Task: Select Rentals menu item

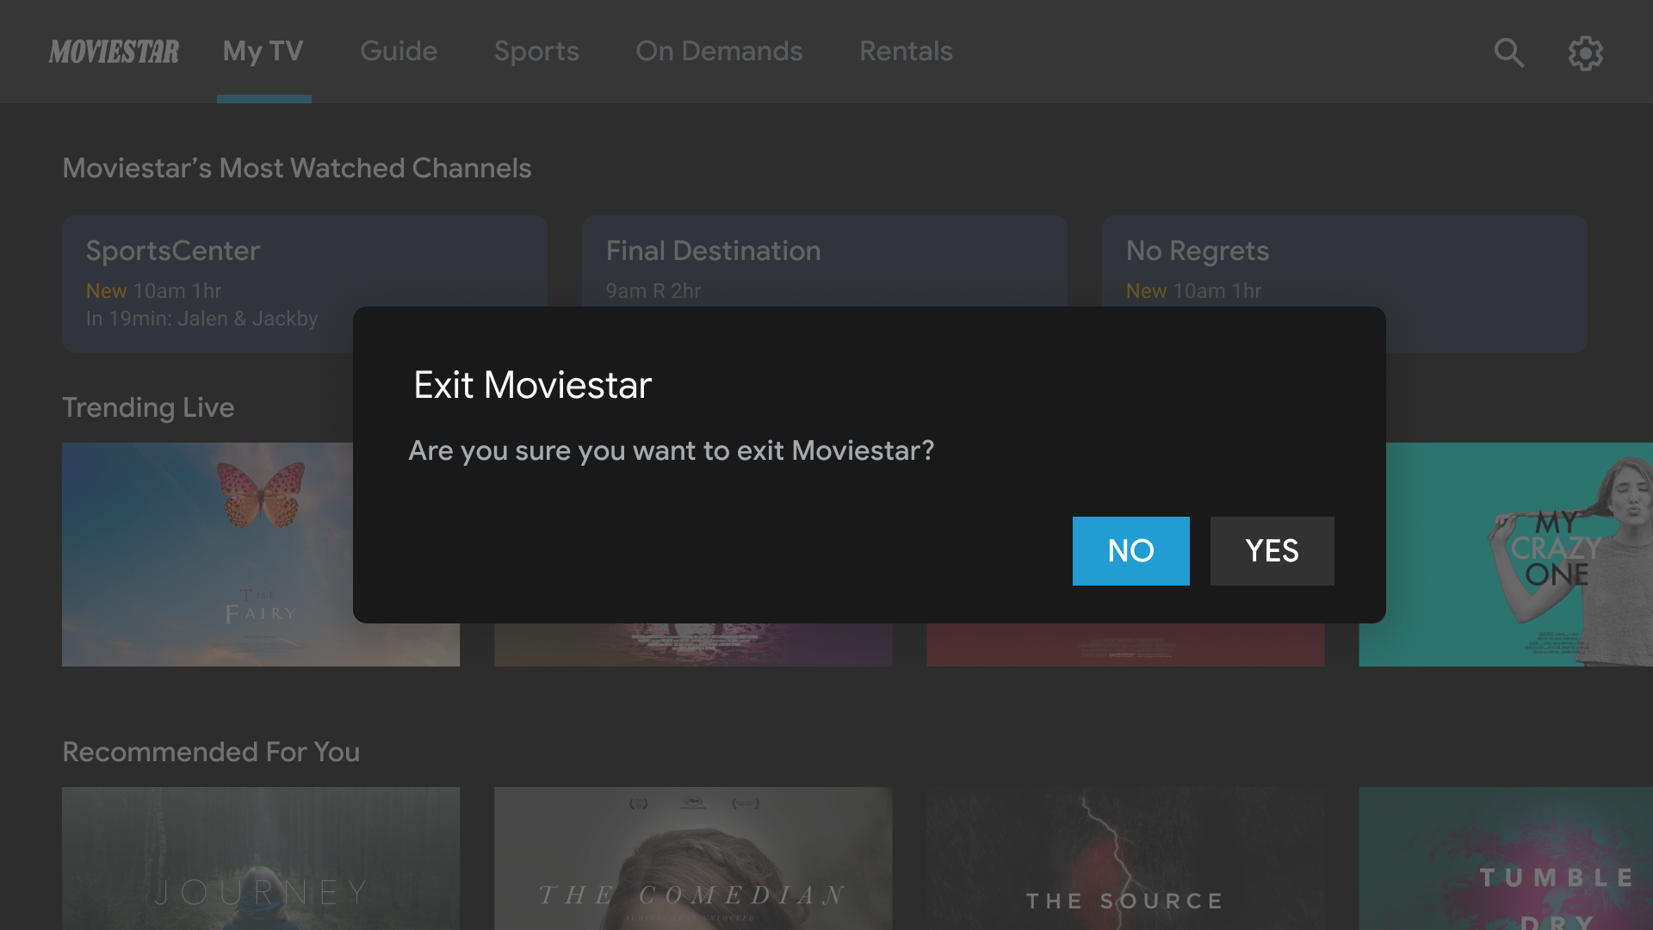Action: 905,51
